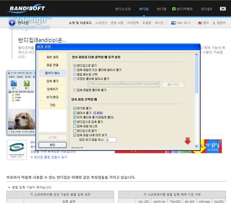
Task: Click the folder path input field
Action: click(124, 84)
